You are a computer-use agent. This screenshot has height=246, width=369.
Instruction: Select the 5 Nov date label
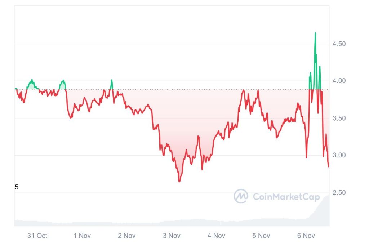(x=261, y=236)
